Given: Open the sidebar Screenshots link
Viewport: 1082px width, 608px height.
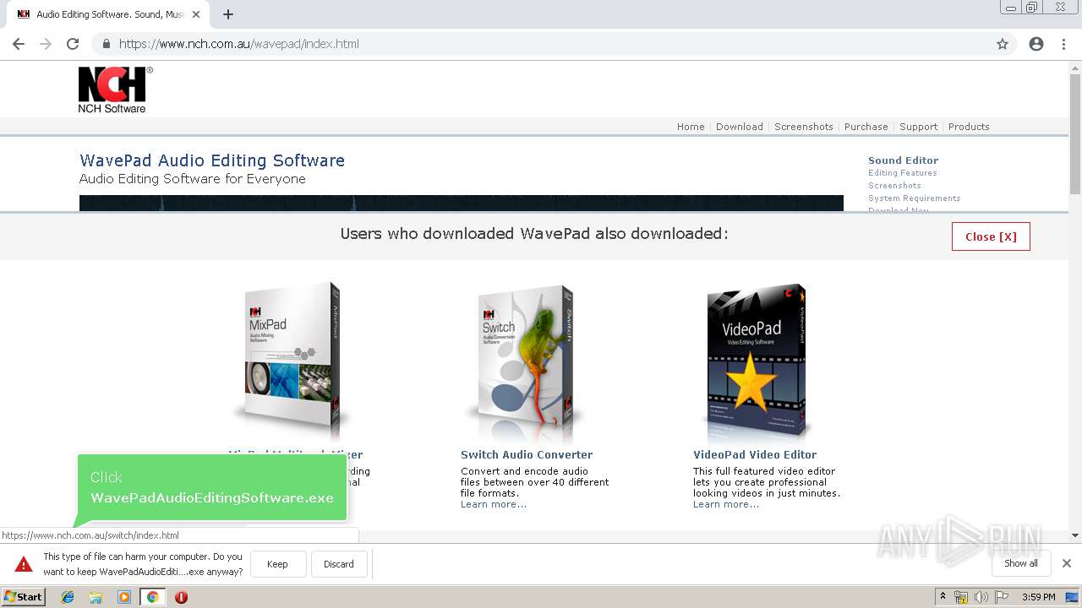Looking at the screenshot, I should click(x=894, y=186).
